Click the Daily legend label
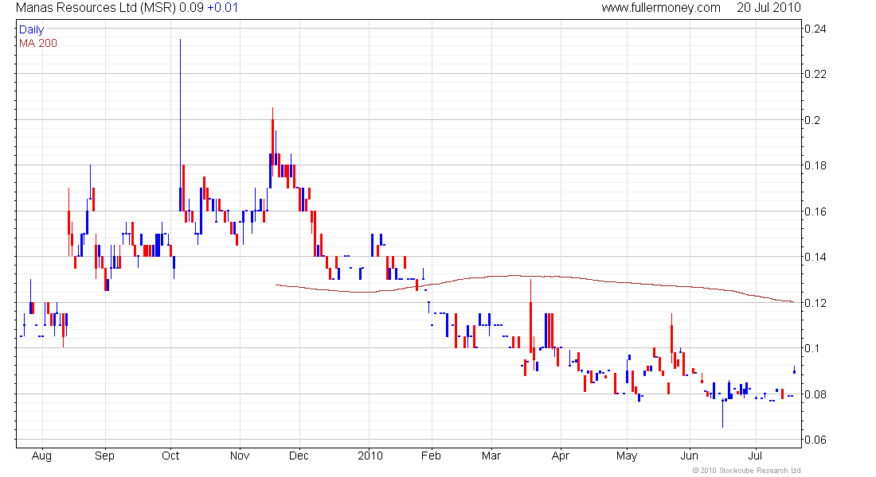This screenshot has height=477, width=876. point(31,29)
